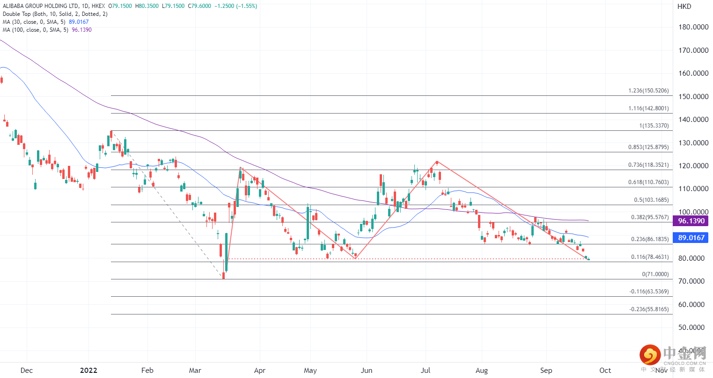Click the May label on the time axis
Viewport: 713px width, 378px height.
click(310, 371)
